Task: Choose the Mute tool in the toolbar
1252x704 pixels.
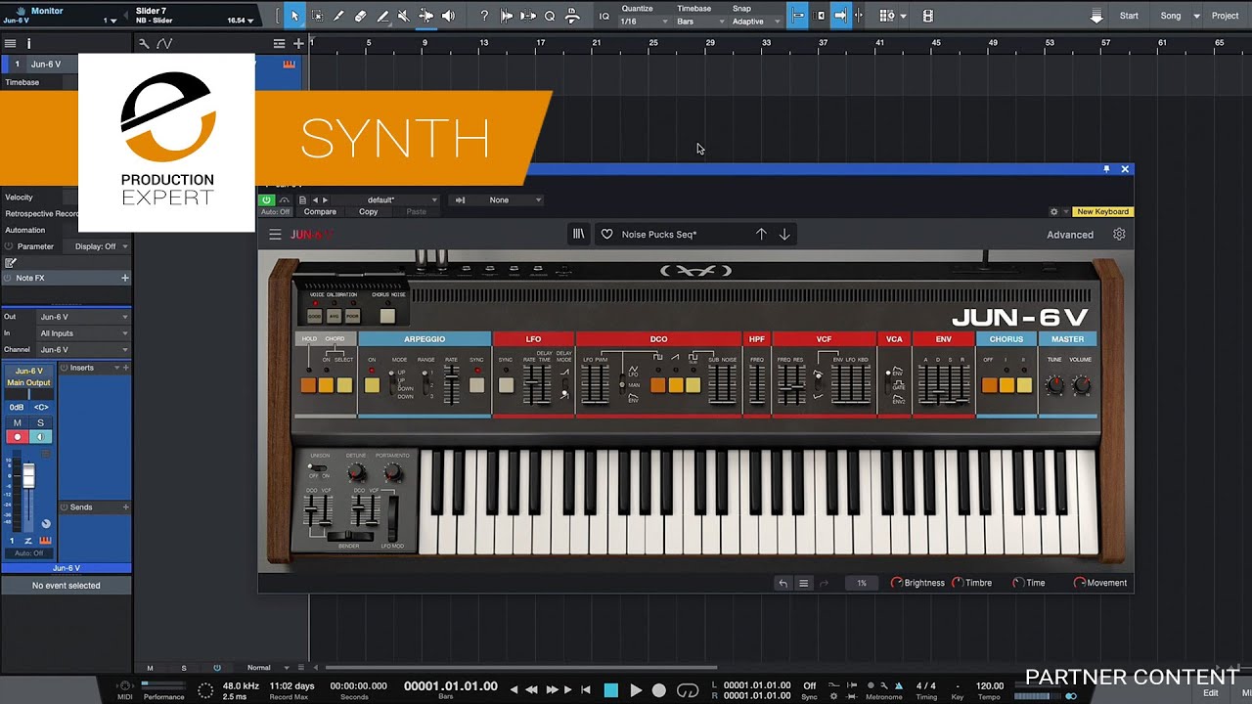Action: (x=404, y=16)
